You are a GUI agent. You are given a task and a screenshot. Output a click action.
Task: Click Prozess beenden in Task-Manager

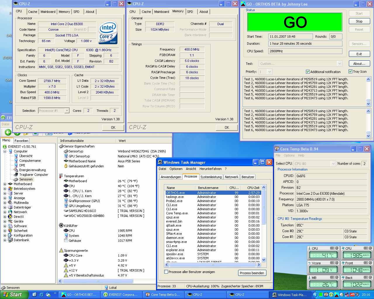(x=252, y=273)
